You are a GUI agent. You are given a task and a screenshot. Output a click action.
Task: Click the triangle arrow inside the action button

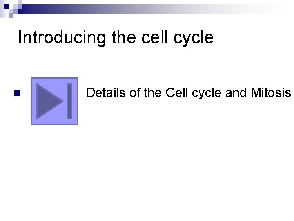[49, 101]
